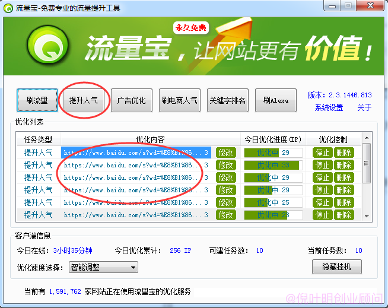Click the 隐藏挂机 button

336,266
